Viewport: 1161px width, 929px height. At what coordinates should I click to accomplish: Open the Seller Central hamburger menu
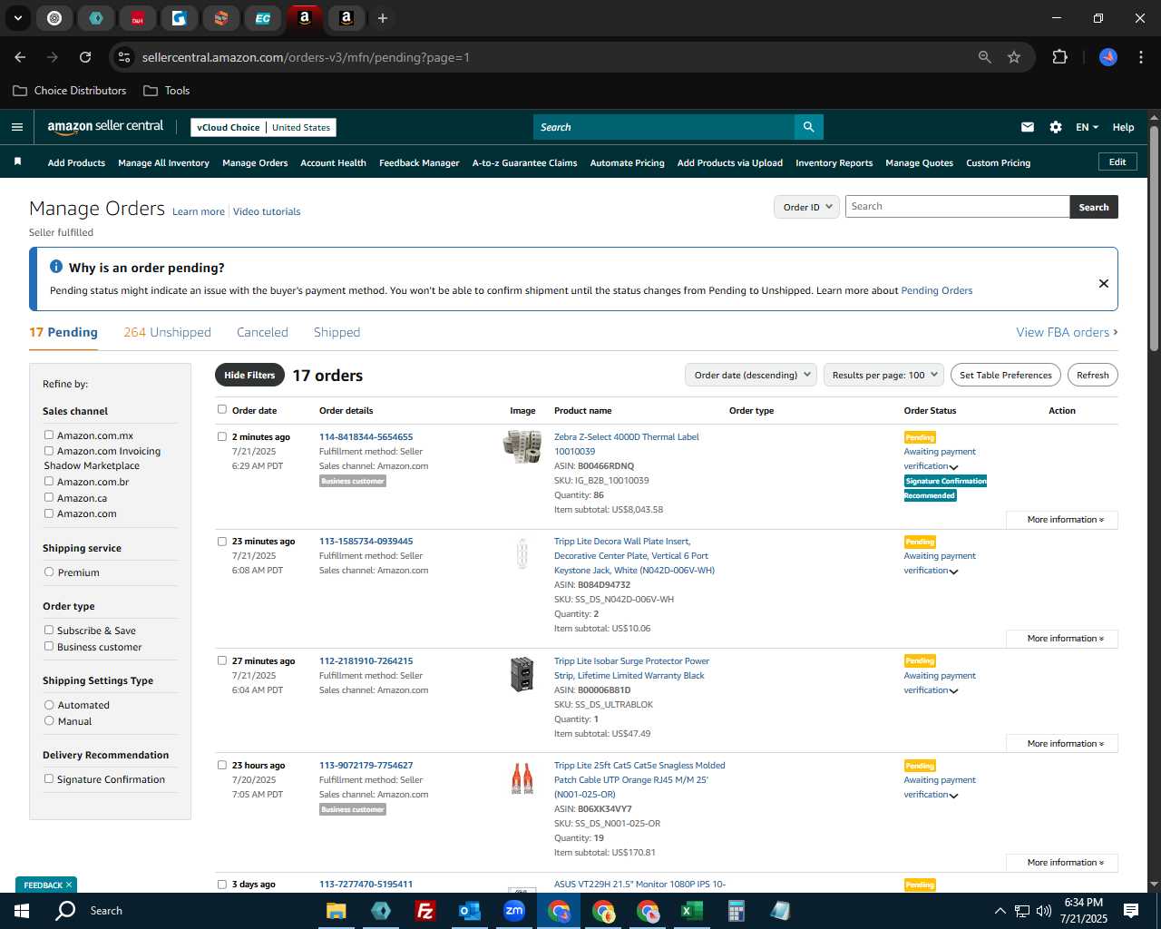(x=16, y=127)
